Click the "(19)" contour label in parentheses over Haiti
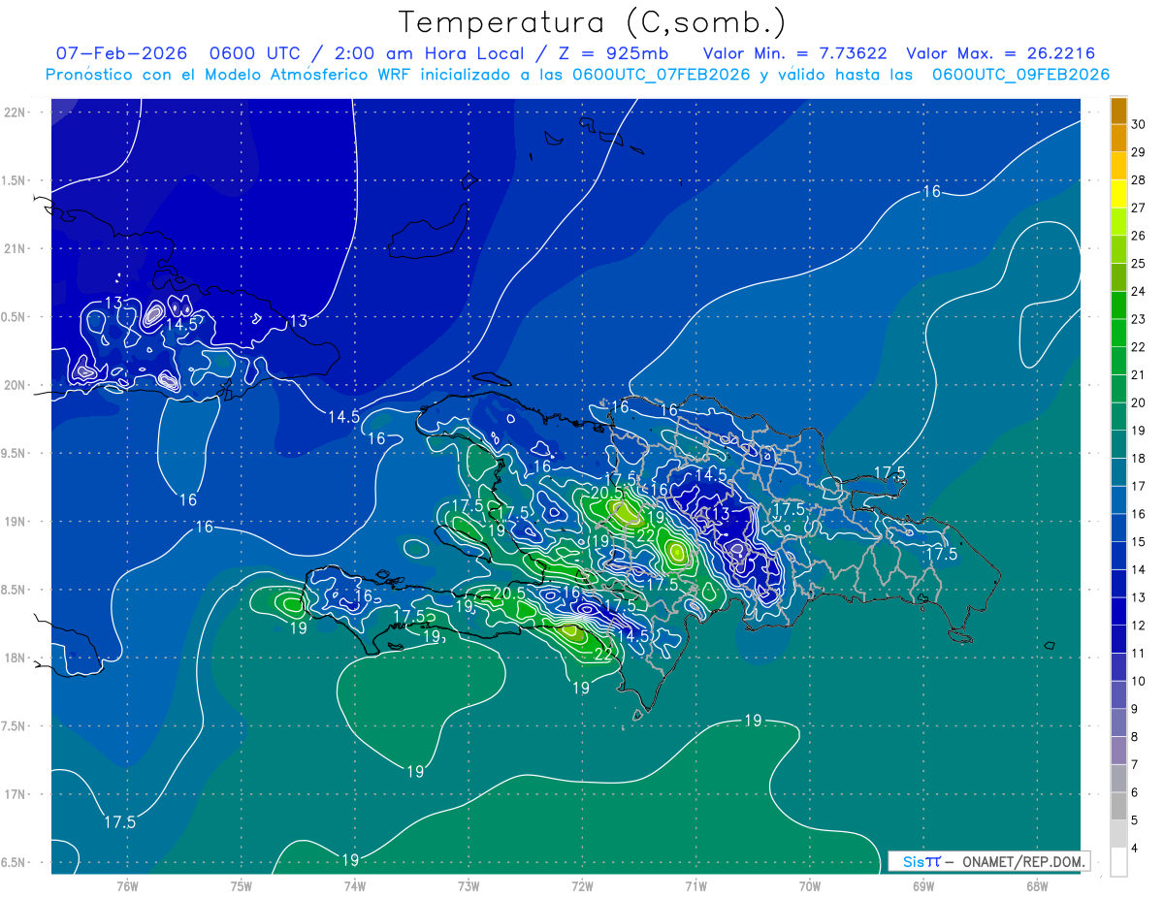This screenshot has width=1164, height=899. pos(599,541)
